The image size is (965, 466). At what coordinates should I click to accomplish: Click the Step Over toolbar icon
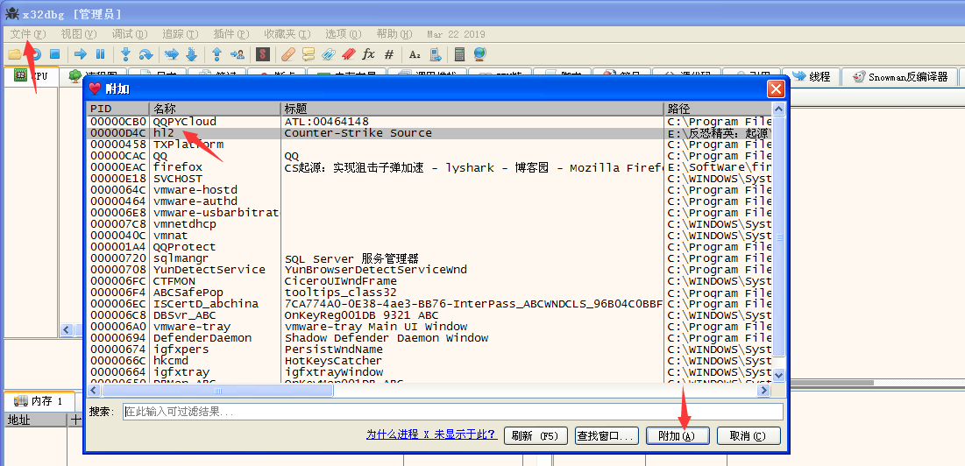[145, 54]
